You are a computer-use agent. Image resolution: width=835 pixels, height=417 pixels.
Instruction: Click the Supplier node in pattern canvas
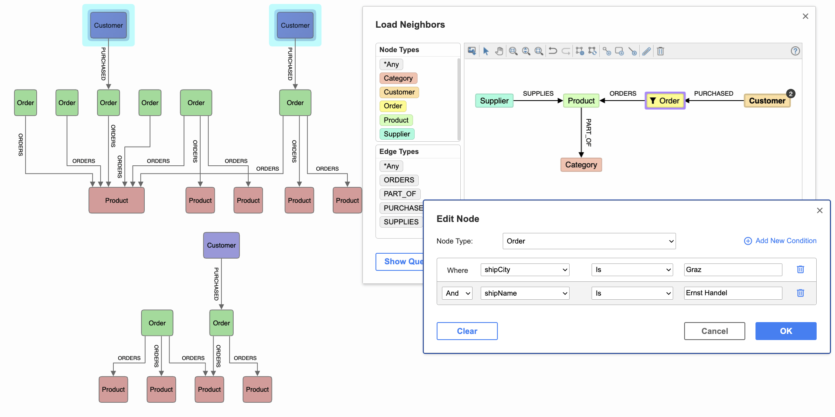(494, 101)
